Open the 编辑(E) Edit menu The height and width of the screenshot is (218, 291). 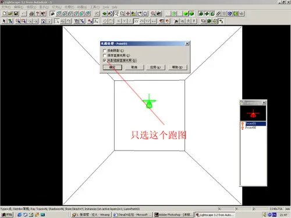19,7
